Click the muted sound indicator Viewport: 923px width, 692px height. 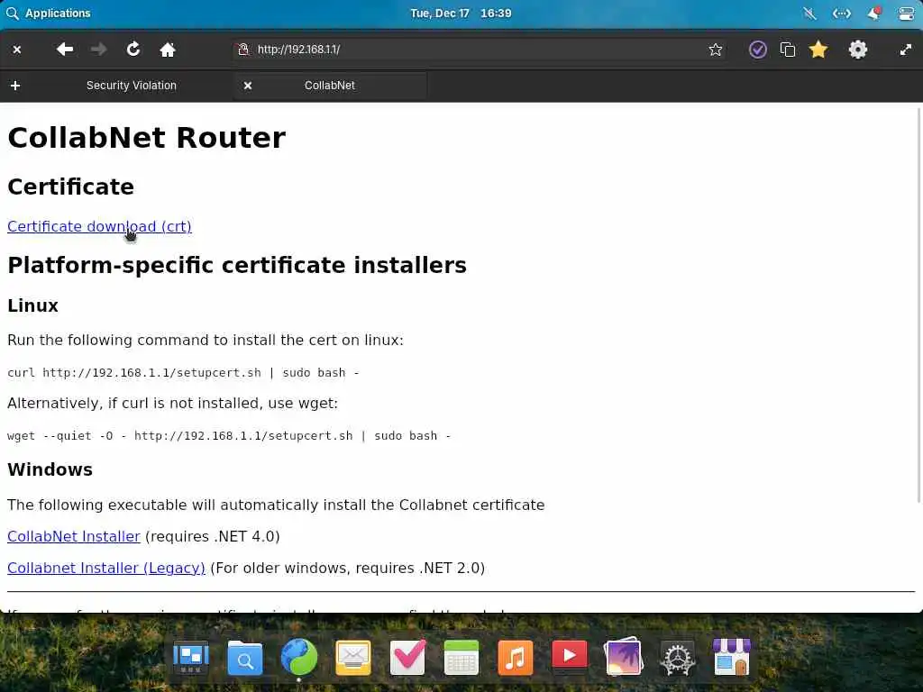[810, 13]
